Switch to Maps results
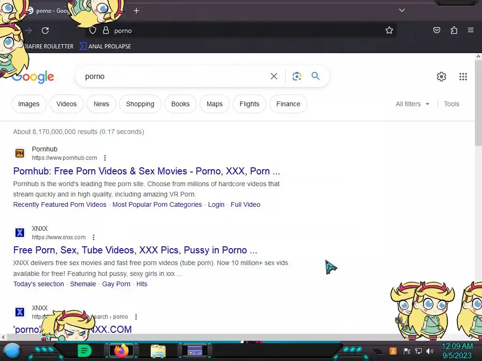The height and width of the screenshot is (361, 482). pos(214,104)
